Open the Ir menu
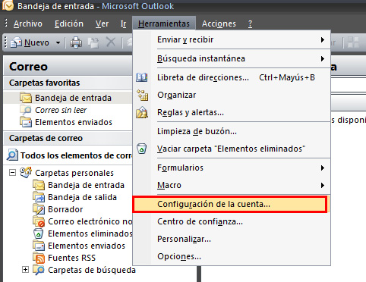This screenshot has width=366, height=282. [123, 23]
